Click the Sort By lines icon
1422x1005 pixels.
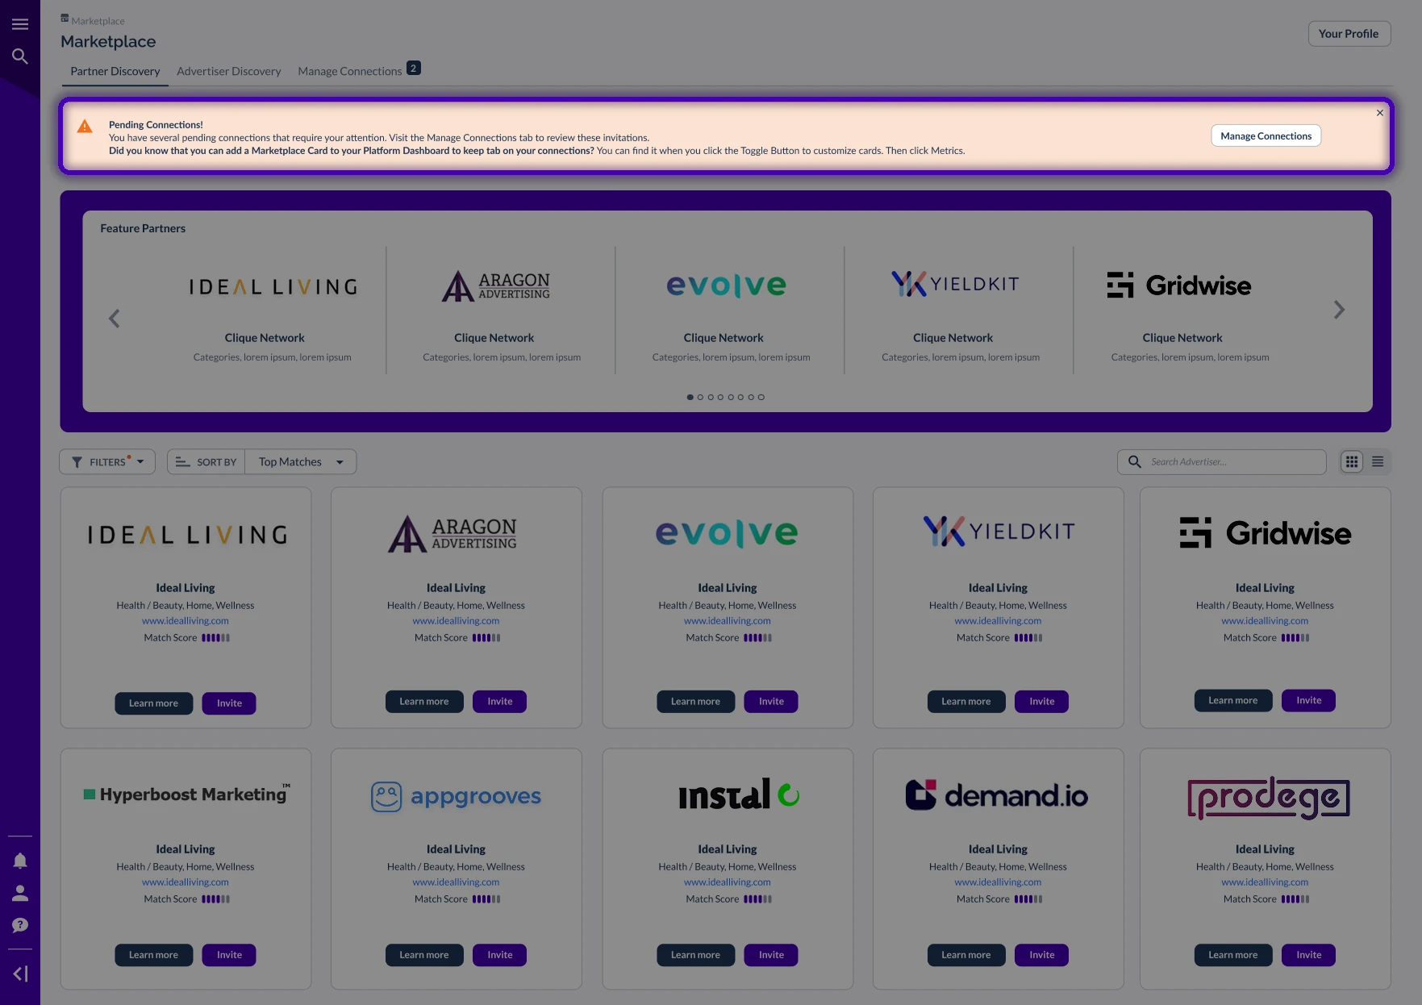coord(182,462)
